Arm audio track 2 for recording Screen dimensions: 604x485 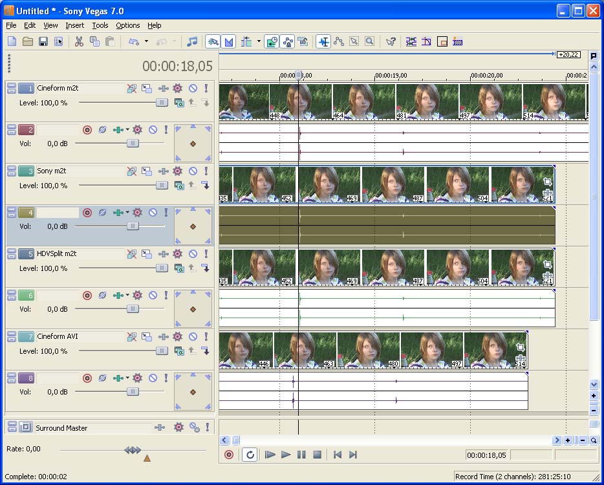87,130
